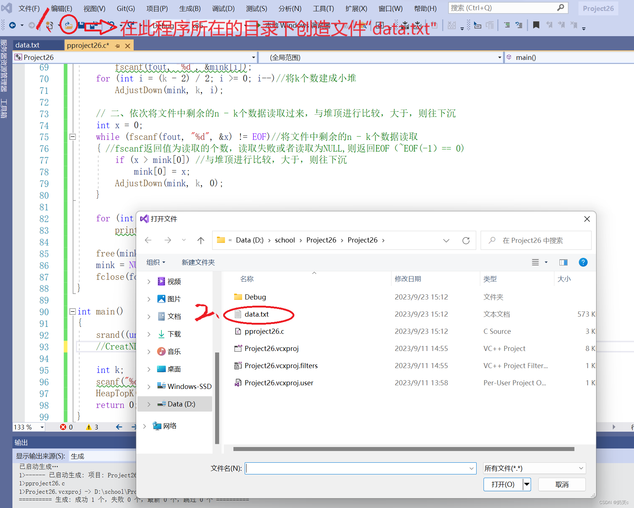Click the search Project26 field in dialog
Screen dimensions: 634x508
[x=536, y=240]
